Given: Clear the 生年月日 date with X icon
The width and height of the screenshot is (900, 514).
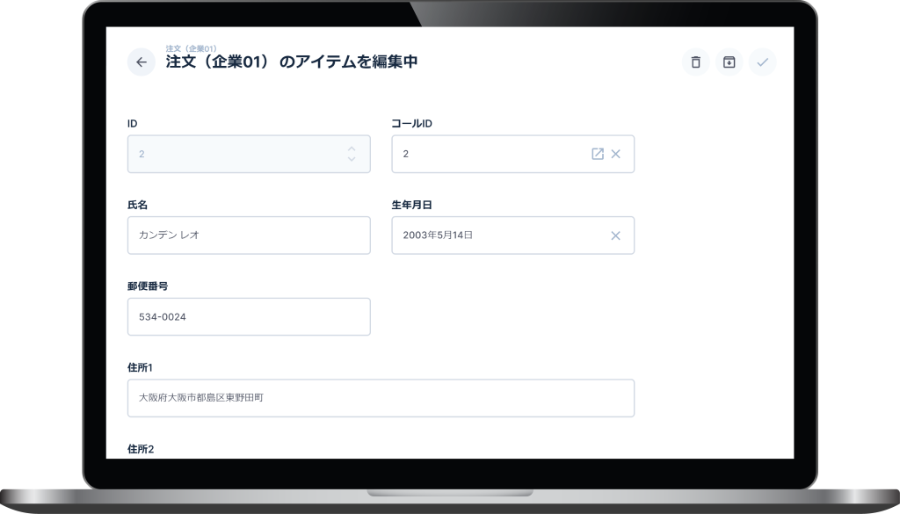Looking at the screenshot, I should coord(615,235).
